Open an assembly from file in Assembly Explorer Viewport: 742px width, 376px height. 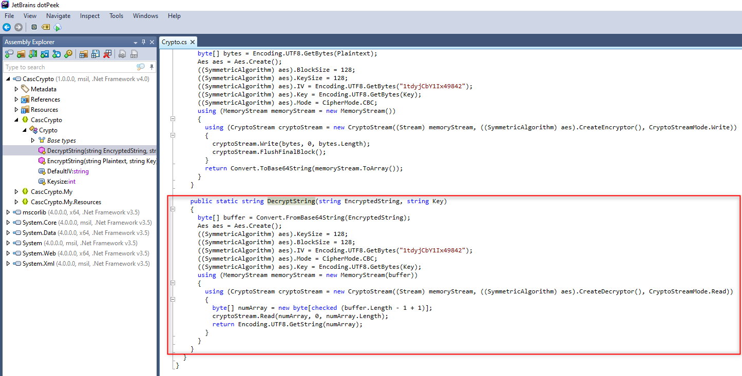click(x=9, y=53)
